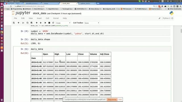
Task: Click the Volume value 5538700
Action: click(94, 95)
